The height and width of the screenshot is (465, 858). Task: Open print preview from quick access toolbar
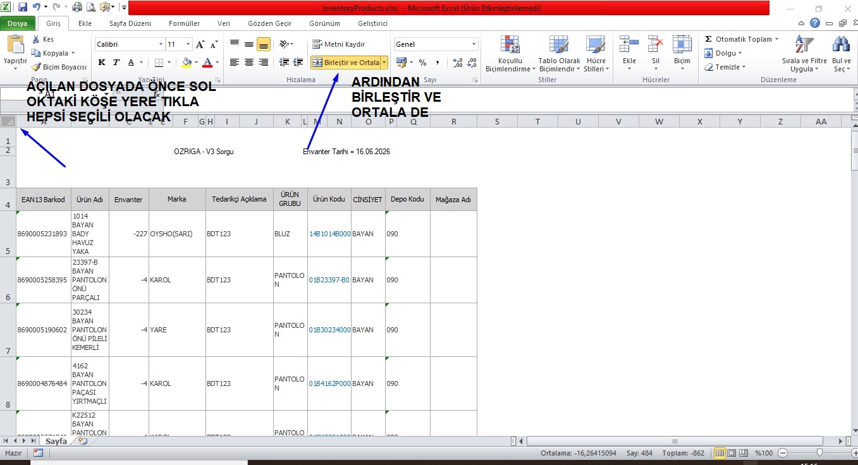(90, 8)
